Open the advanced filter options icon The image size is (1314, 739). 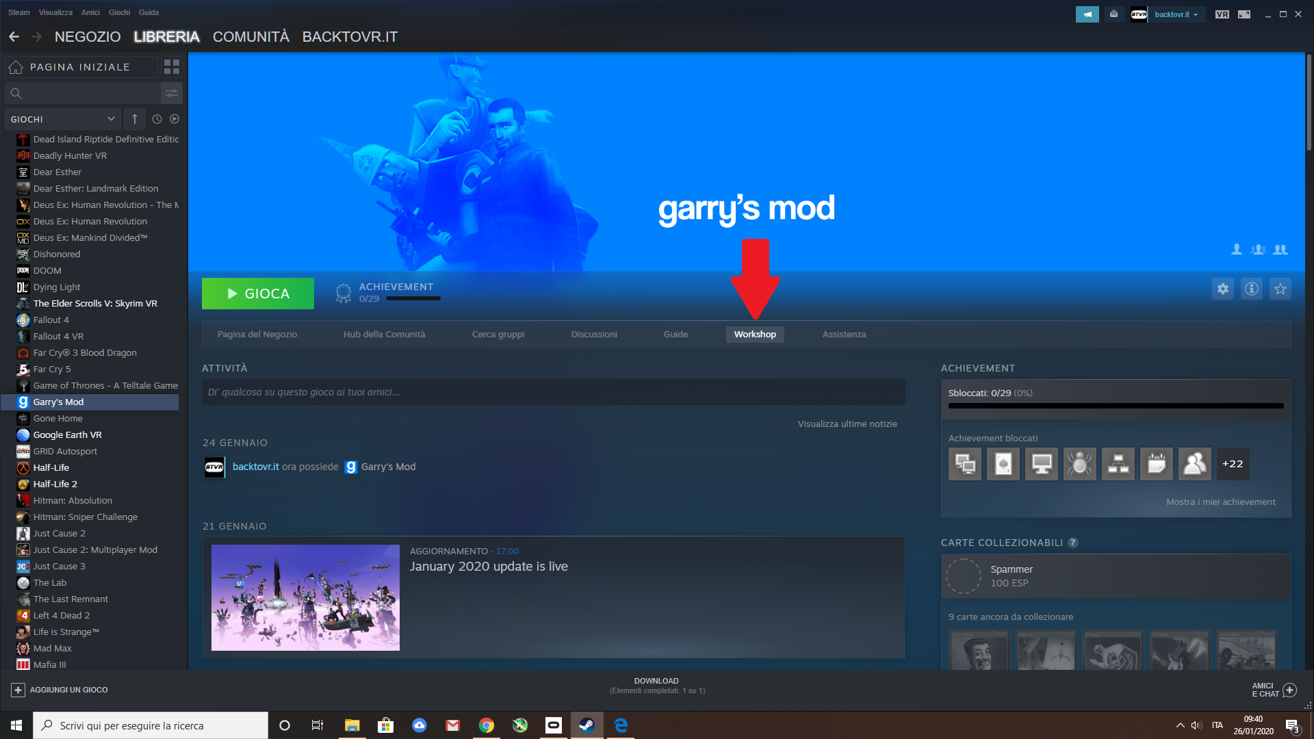[172, 93]
